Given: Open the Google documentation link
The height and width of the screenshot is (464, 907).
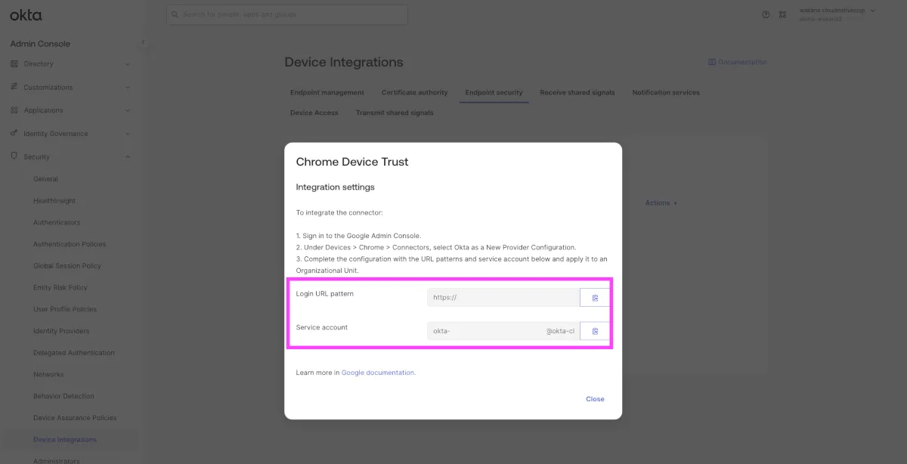Looking at the screenshot, I should pyautogui.click(x=378, y=373).
